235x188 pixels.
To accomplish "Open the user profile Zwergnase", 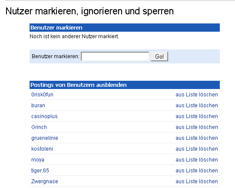I will click(x=44, y=181).
